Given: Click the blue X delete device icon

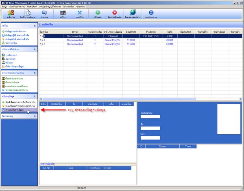Looking at the screenshot, I should tap(80, 14).
